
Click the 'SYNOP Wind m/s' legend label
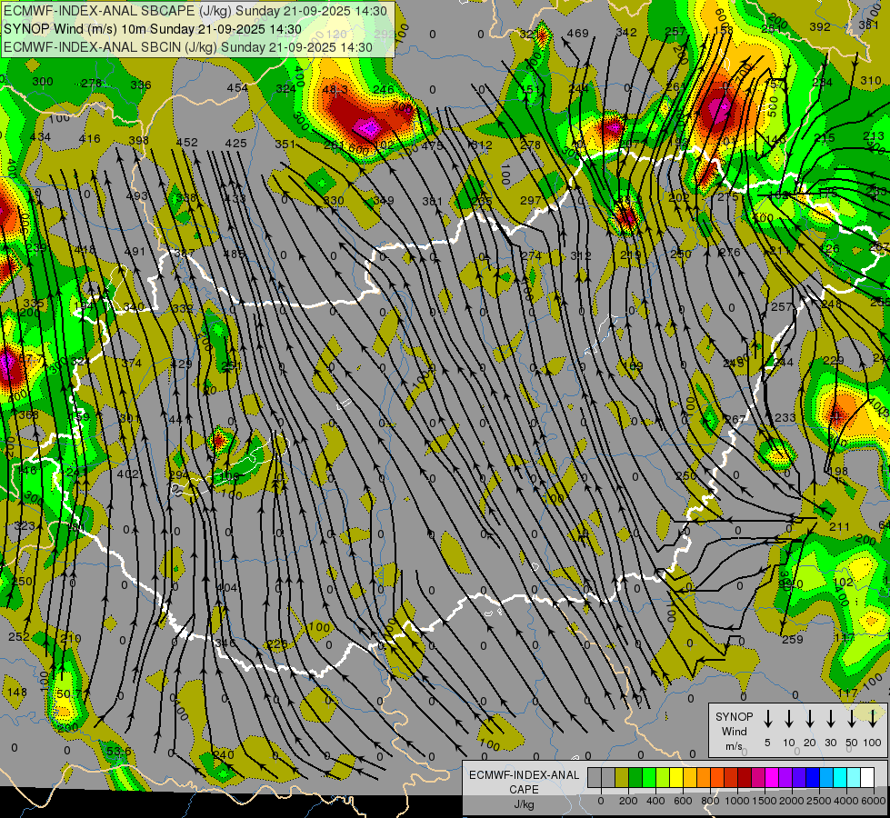coord(734,731)
